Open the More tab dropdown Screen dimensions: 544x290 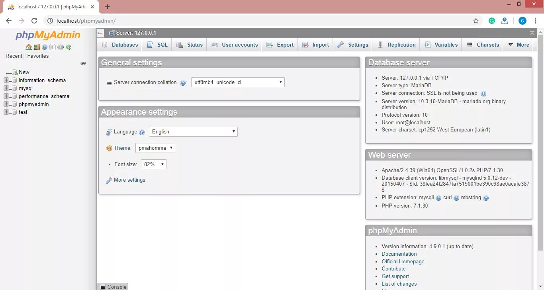coord(519,45)
